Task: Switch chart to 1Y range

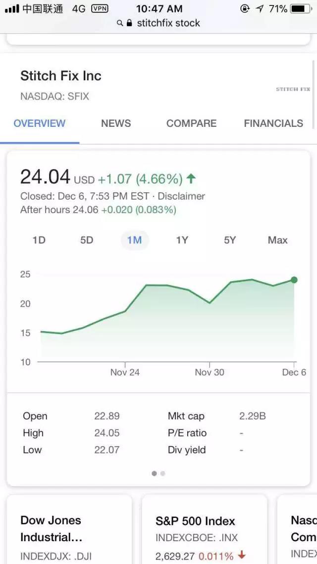Action: pos(182,240)
